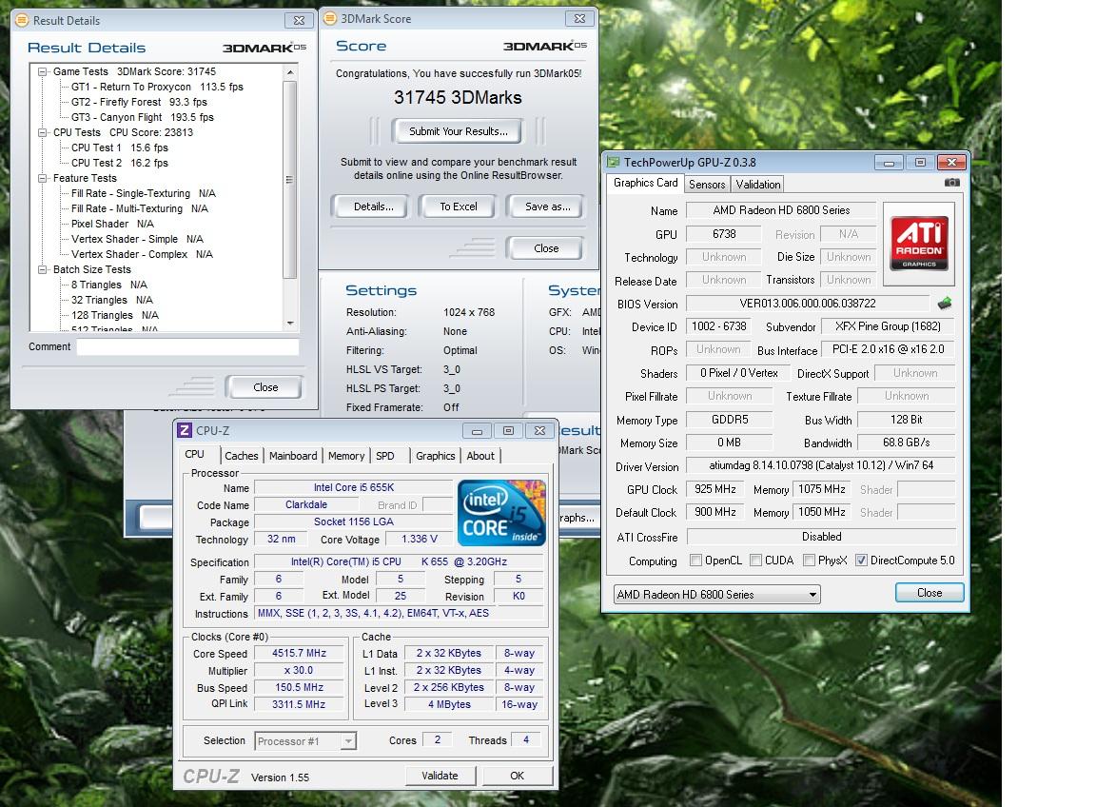Select 8 Triangles row
Screen dimensions: 1096x807
tap(109, 285)
